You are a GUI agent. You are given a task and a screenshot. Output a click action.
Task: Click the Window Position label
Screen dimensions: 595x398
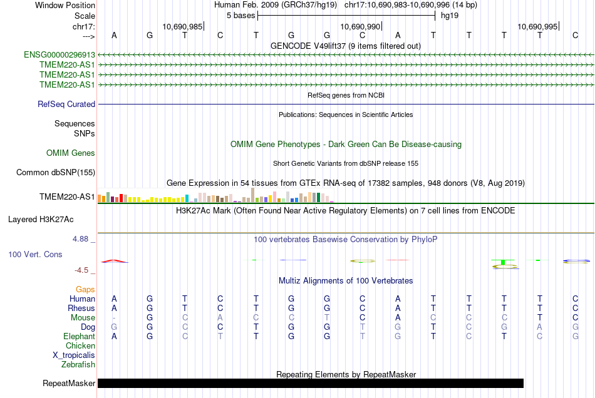coord(65,5)
